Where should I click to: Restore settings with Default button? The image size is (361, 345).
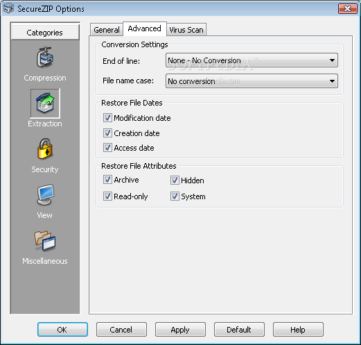tap(239, 329)
